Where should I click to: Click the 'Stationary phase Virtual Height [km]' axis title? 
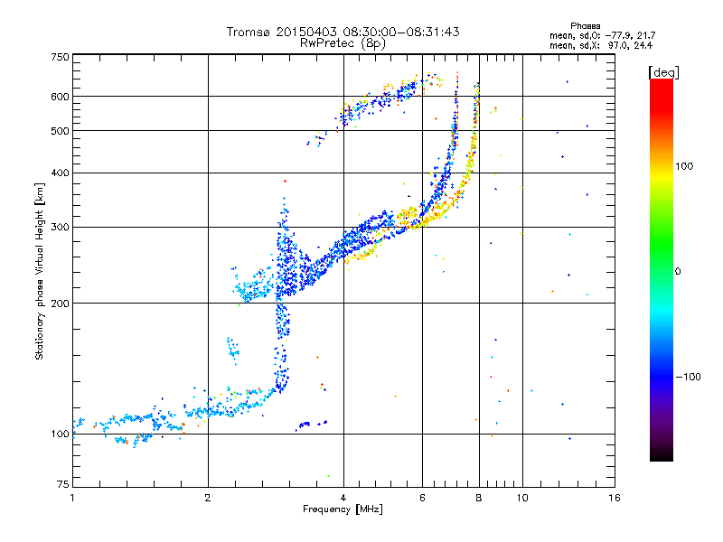[39, 271]
